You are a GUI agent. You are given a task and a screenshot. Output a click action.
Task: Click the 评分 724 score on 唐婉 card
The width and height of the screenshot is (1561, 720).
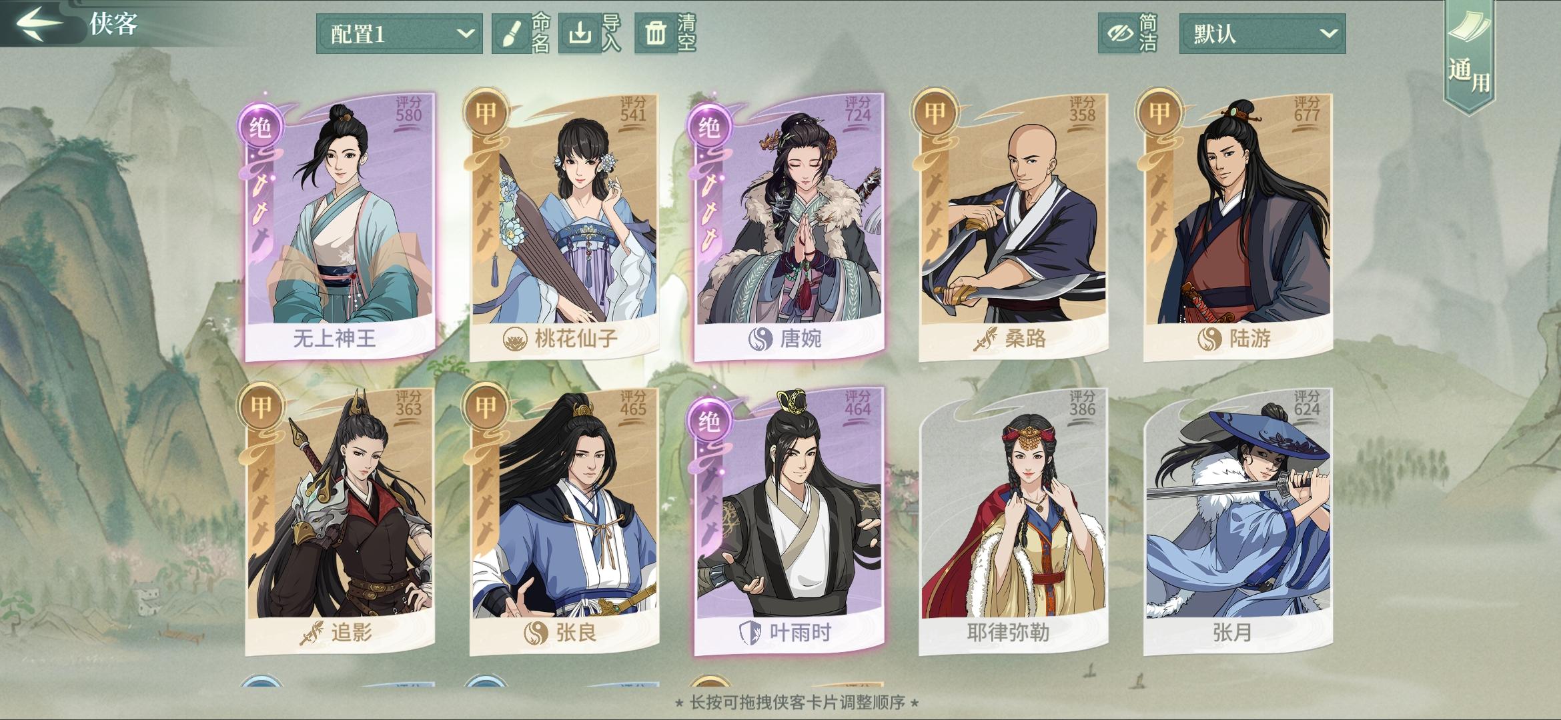[858, 109]
